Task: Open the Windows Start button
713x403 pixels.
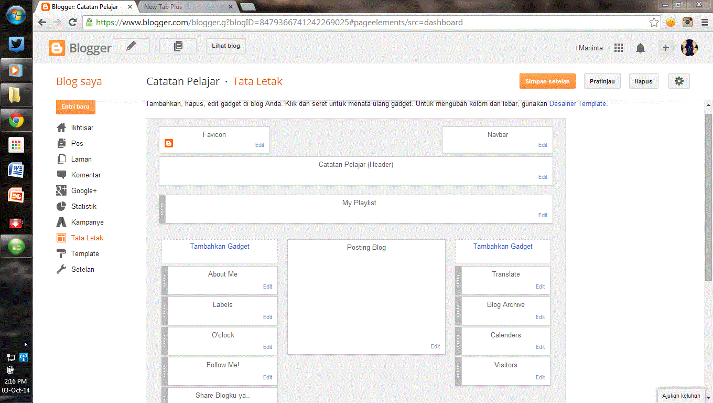Action: (16, 14)
